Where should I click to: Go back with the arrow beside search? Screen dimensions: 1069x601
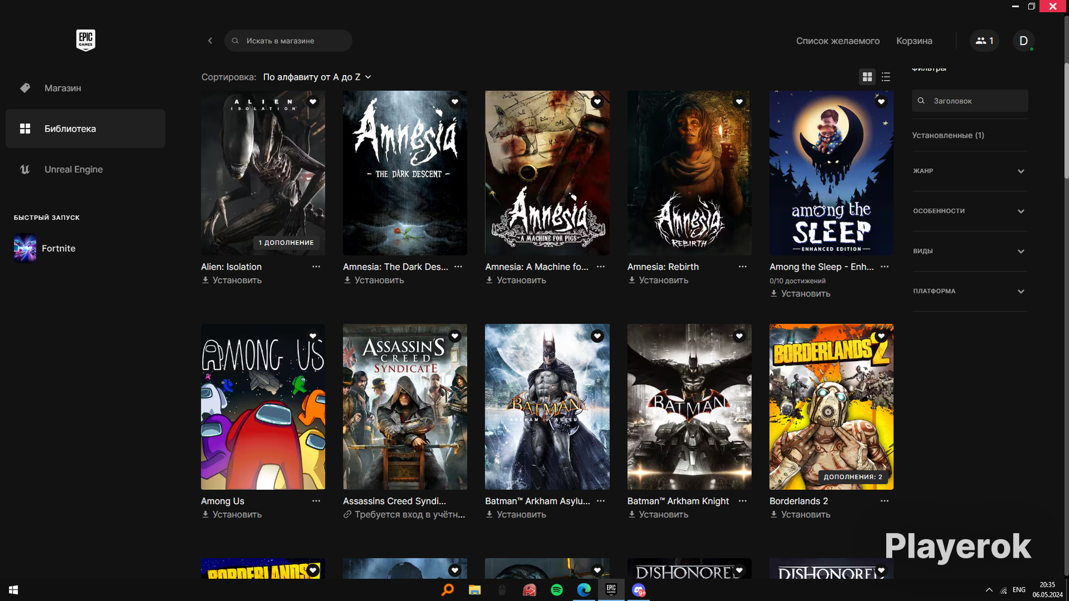(x=210, y=41)
